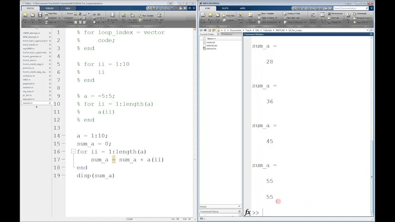Switch to the APPS tab in MATLAB
395x222 pixels.
[x=243, y=8]
